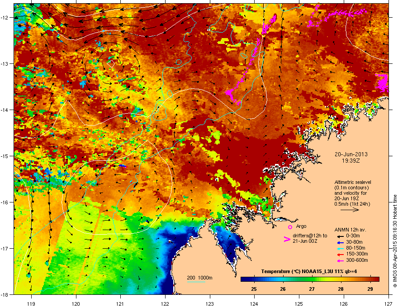Click the longitude axis label 127
This screenshot has width=398, height=308.
(x=389, y=303)
